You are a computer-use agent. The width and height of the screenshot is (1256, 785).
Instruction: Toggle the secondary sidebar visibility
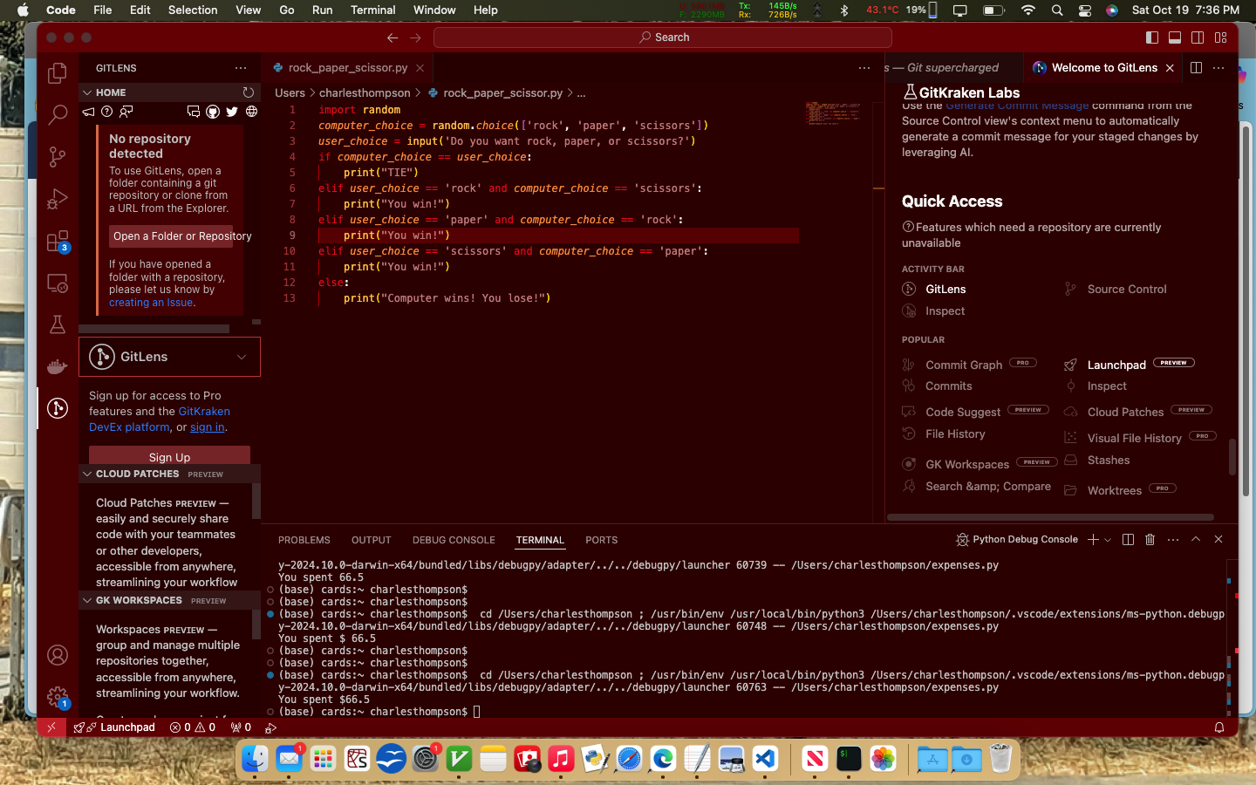(x=1198, y=38)
